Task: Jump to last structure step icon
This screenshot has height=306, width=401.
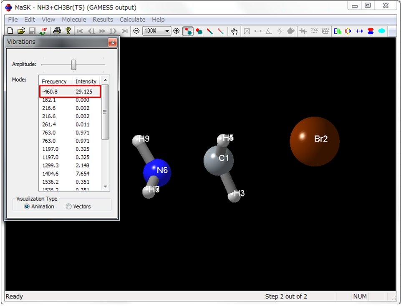Action: 125,31
